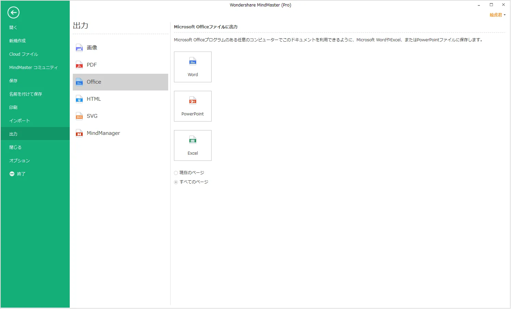Click the orange SVG file icon
Image resolution: width=511 pixels, height=309 pixels.
[79, 116]
